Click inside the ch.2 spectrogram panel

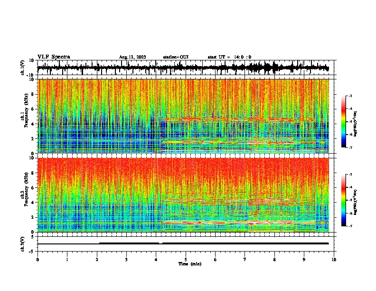coord(183,195)
